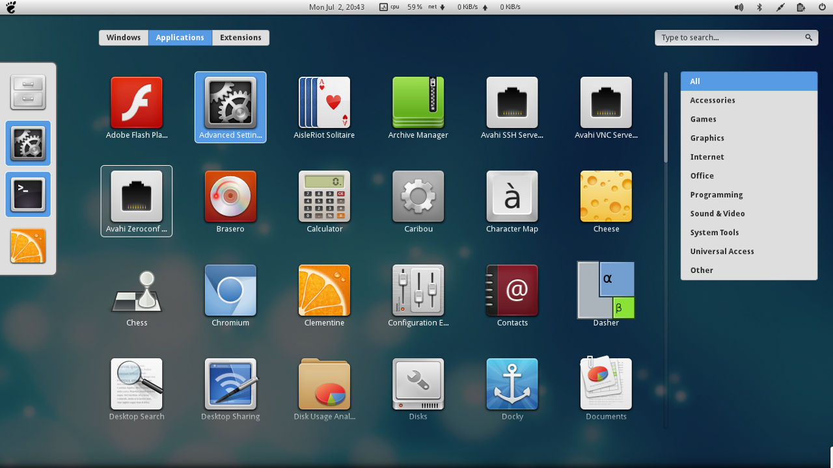Open Advanced Settings from the dash
833x468 pixels.
[x=28, y=143]
